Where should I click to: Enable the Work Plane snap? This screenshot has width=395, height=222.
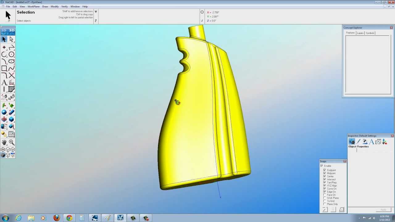point(325,198)
